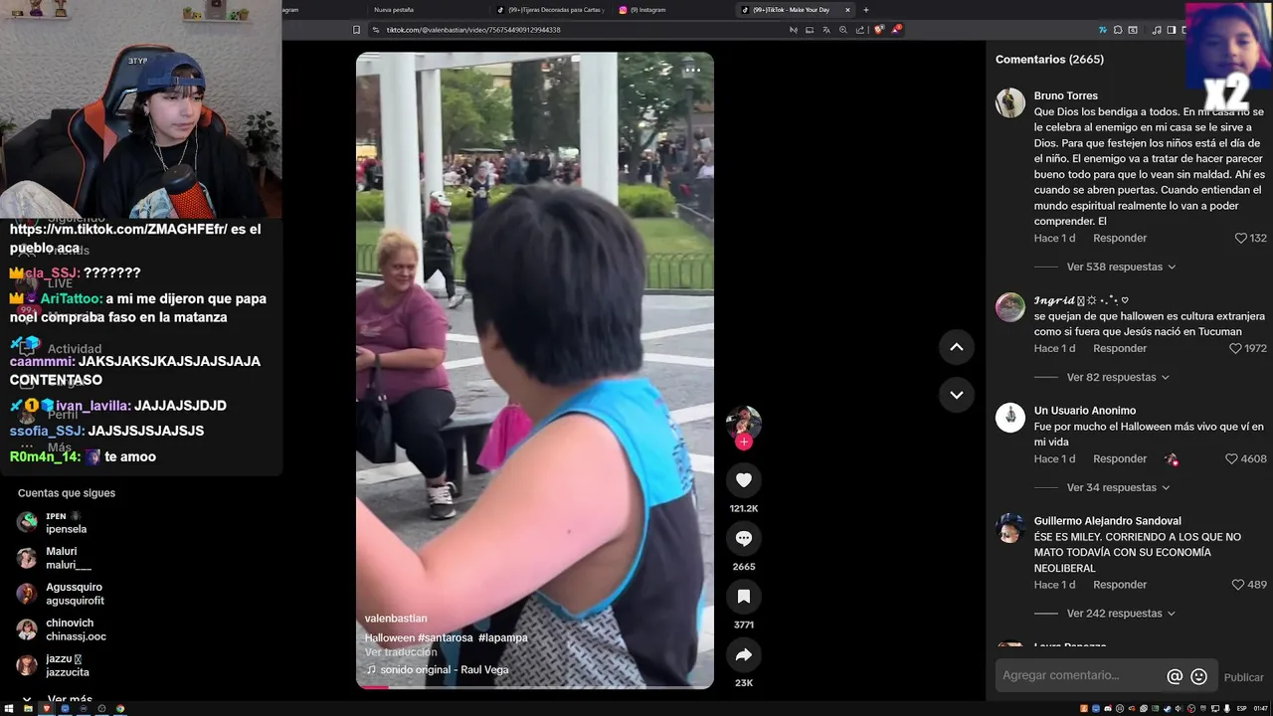Save video with bookmark icon

(743, 597)
